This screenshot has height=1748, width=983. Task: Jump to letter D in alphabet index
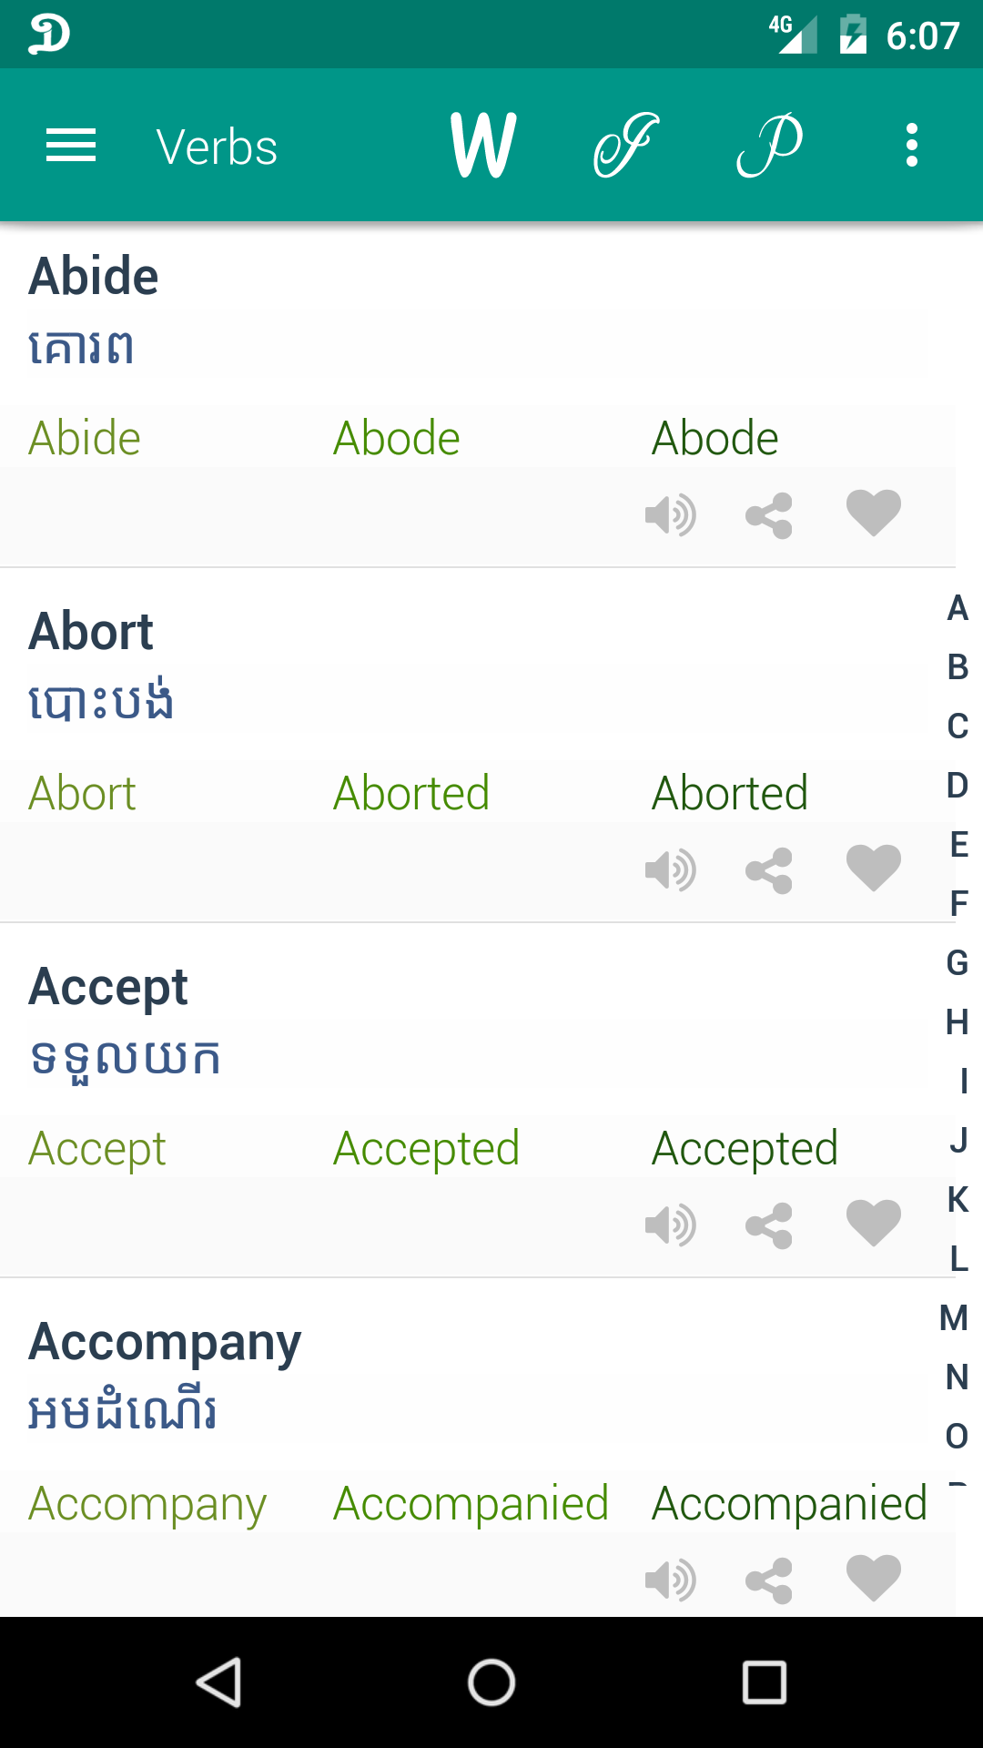(958, 785)
